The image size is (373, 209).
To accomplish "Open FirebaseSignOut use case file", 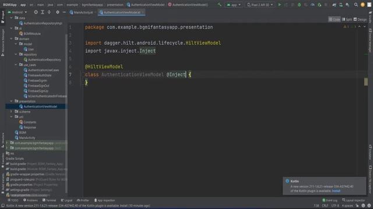I will [x=36, y=85].
